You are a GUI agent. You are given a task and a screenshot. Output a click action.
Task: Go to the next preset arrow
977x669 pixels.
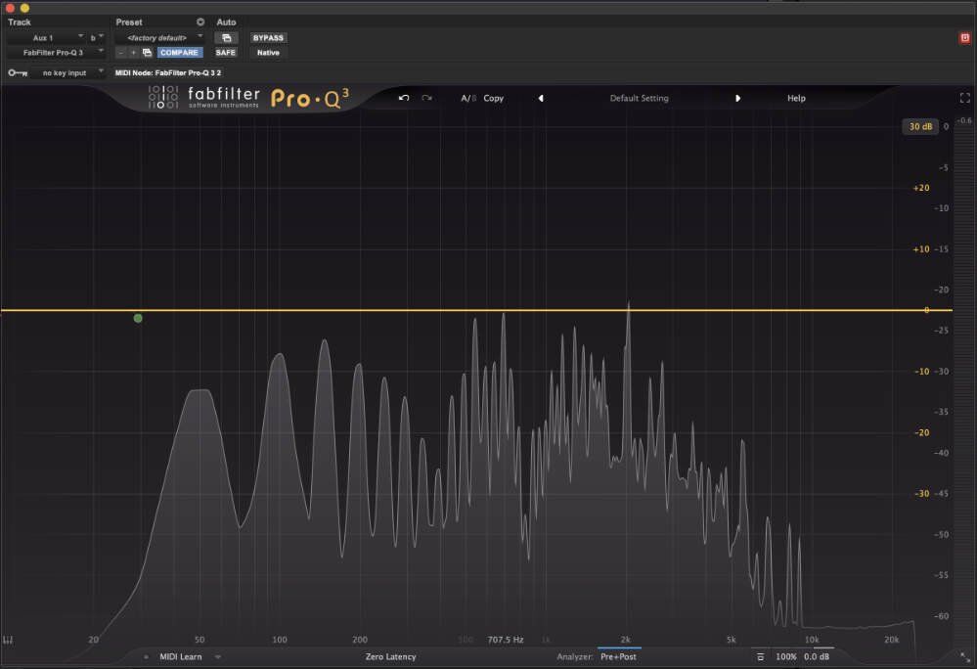point(737,98)
